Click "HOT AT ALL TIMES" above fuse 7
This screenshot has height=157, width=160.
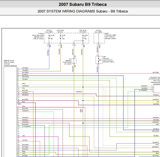coord(49,31)
